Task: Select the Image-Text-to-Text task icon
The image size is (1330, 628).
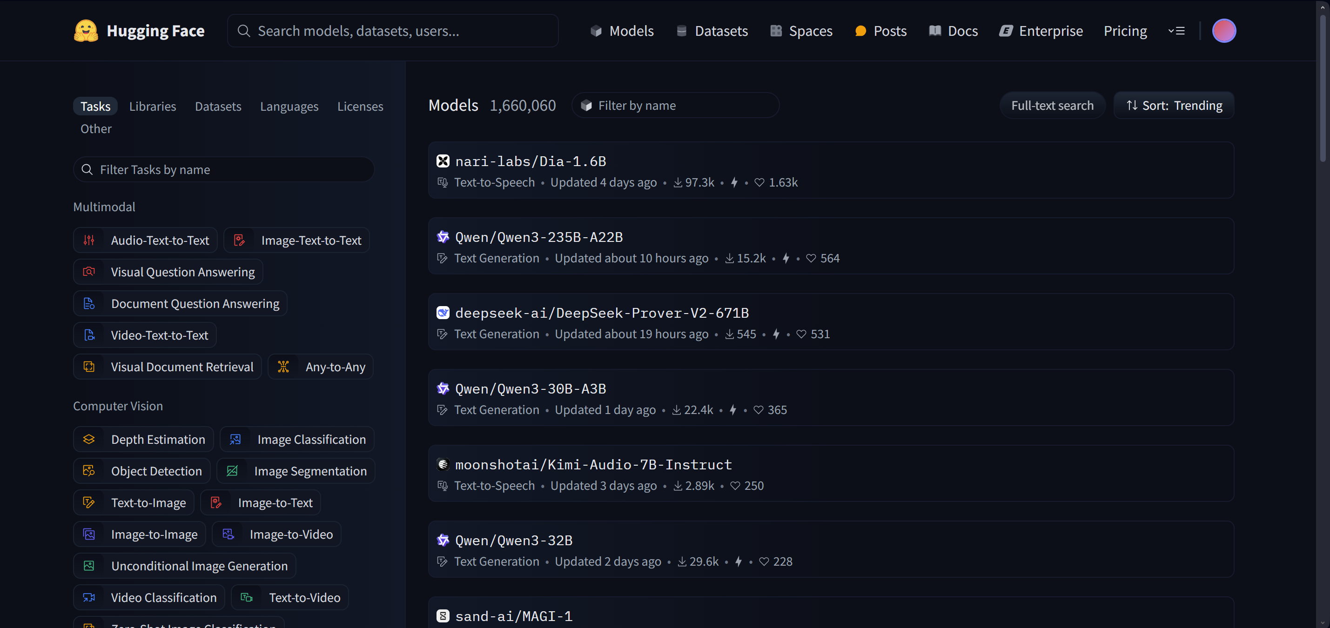Action: point(239,240)
